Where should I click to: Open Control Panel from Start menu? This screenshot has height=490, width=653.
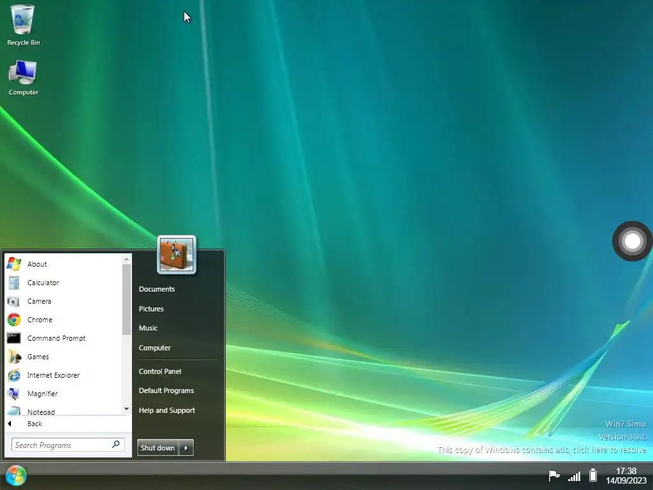pyautogui.click(x=160, y=371)
